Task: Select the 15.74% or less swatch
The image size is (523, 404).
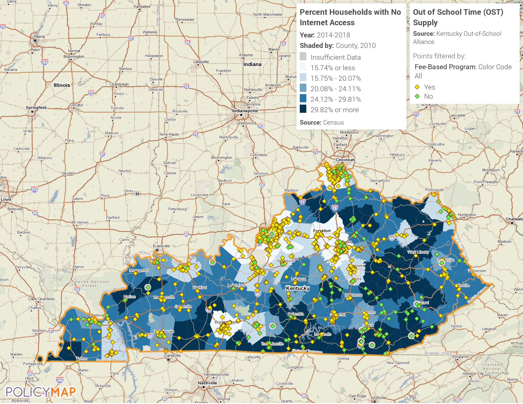Action: click(303, 67)
